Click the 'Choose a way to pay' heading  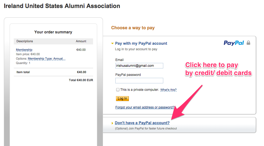pos(133,28)
